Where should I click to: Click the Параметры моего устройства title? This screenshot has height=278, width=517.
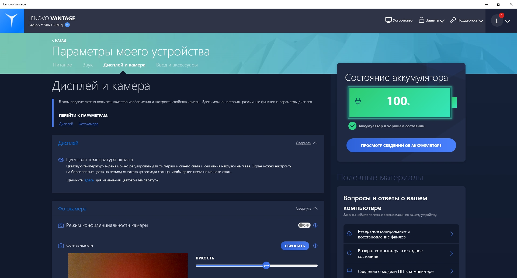(131, 51)
